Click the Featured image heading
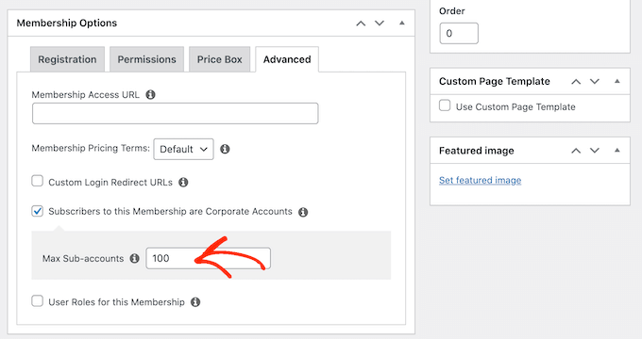The width and height of the screenshot is (642, 339). (x=476, y=151)
